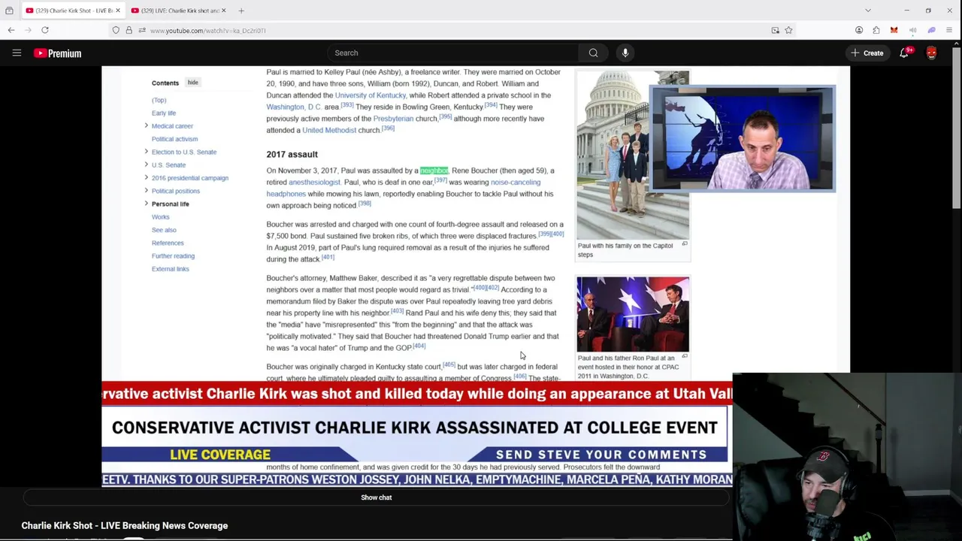Screen dimensions: 962x541
Task: Open the MetaMask fox extension
Action: 894,30
